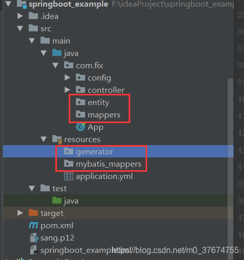Collapse the test folder arrow
This screenshot has width=244, height=260.
[x=32, y=188]
